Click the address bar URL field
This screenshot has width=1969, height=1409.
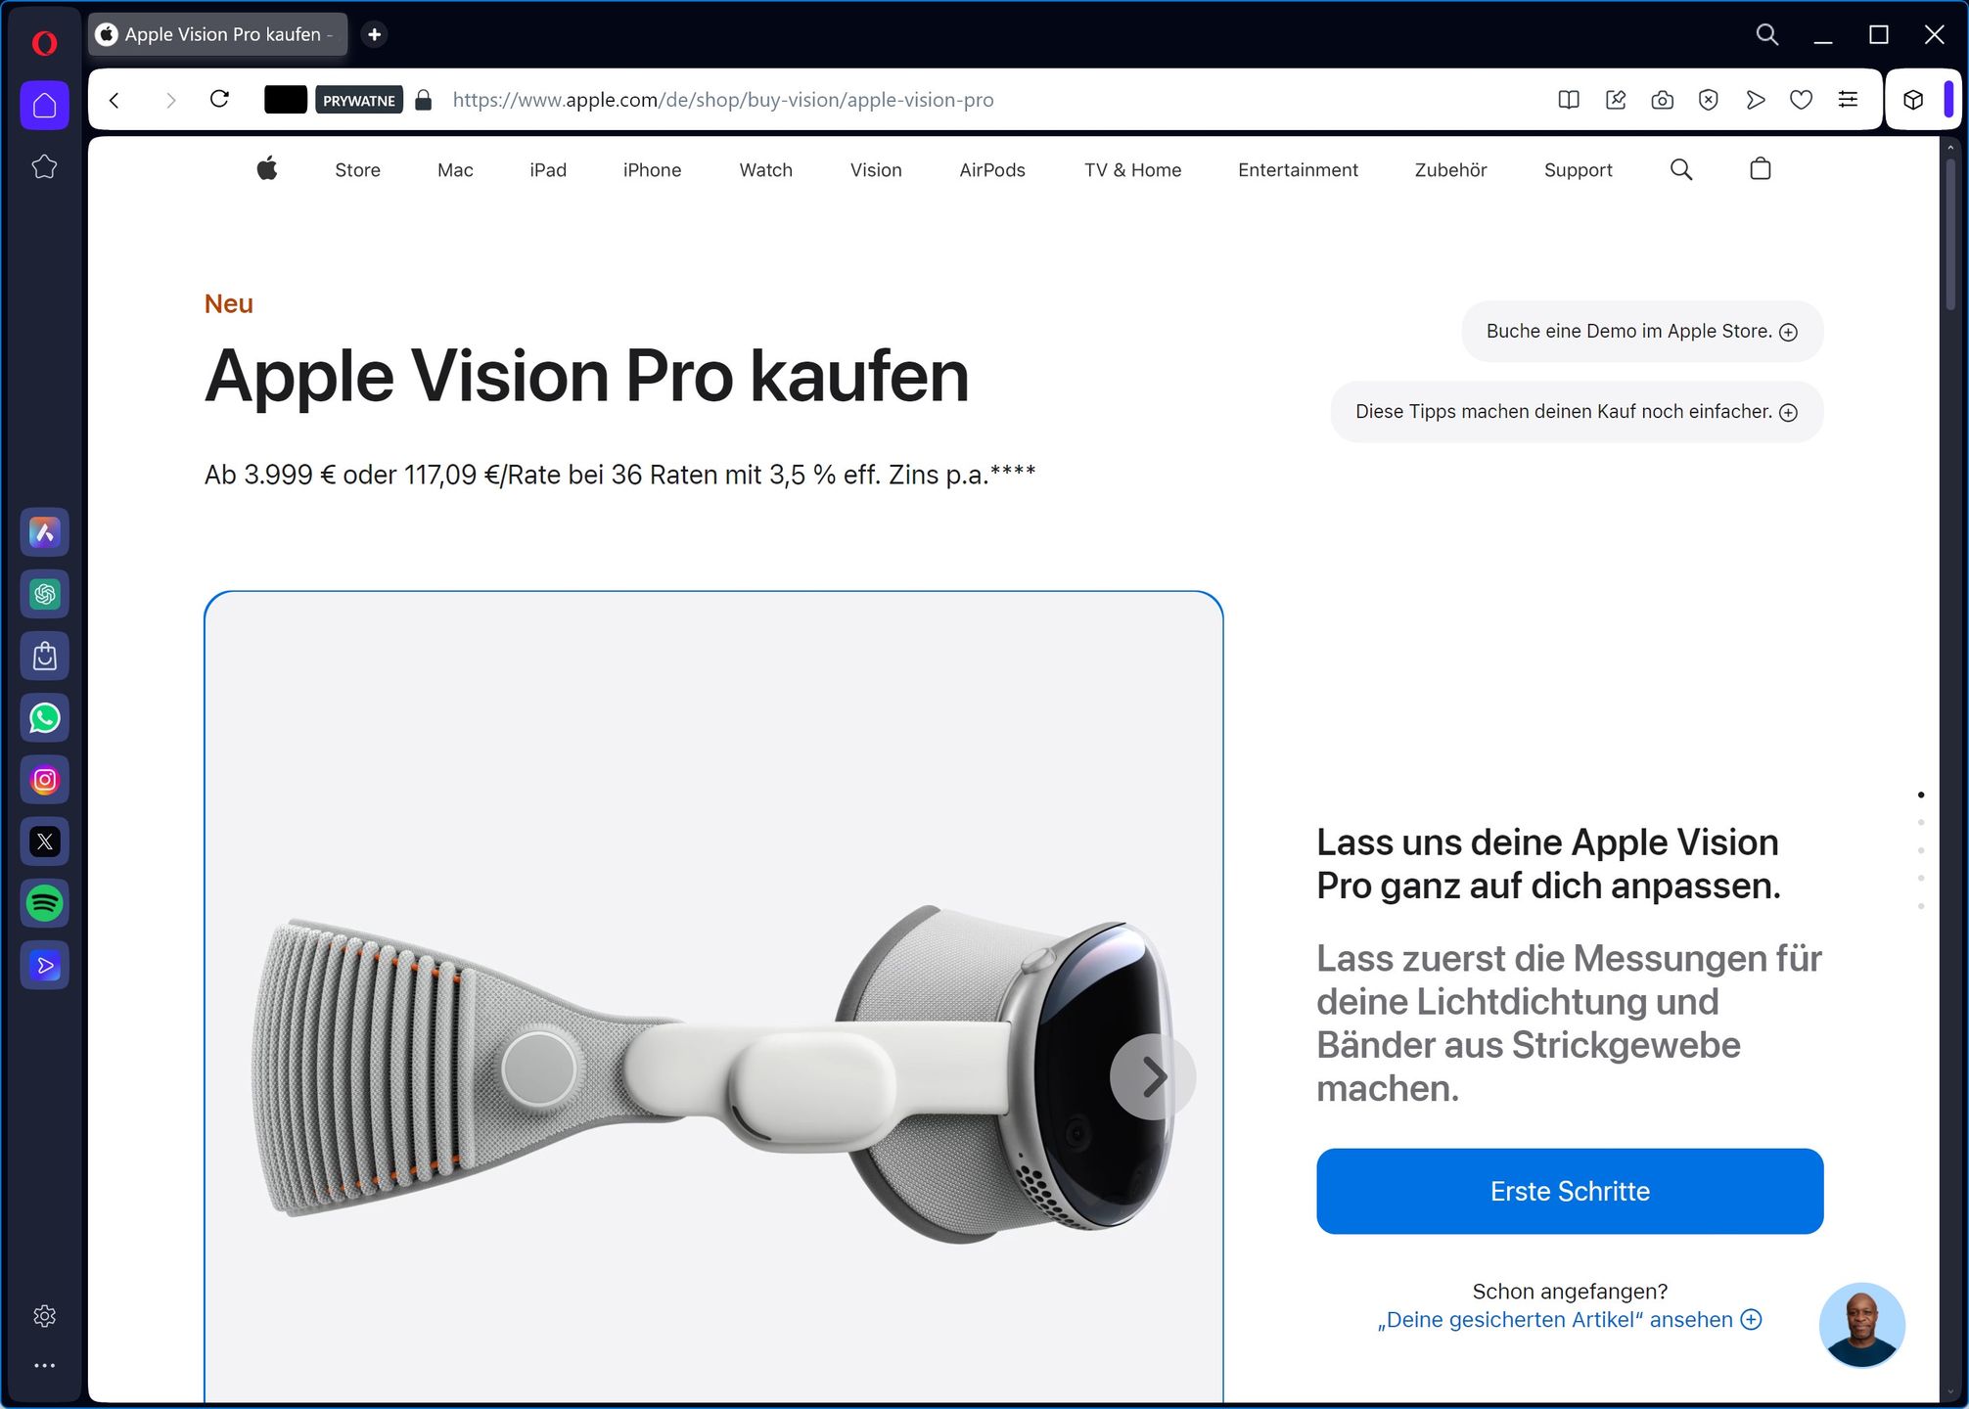[x=723, y=100]
